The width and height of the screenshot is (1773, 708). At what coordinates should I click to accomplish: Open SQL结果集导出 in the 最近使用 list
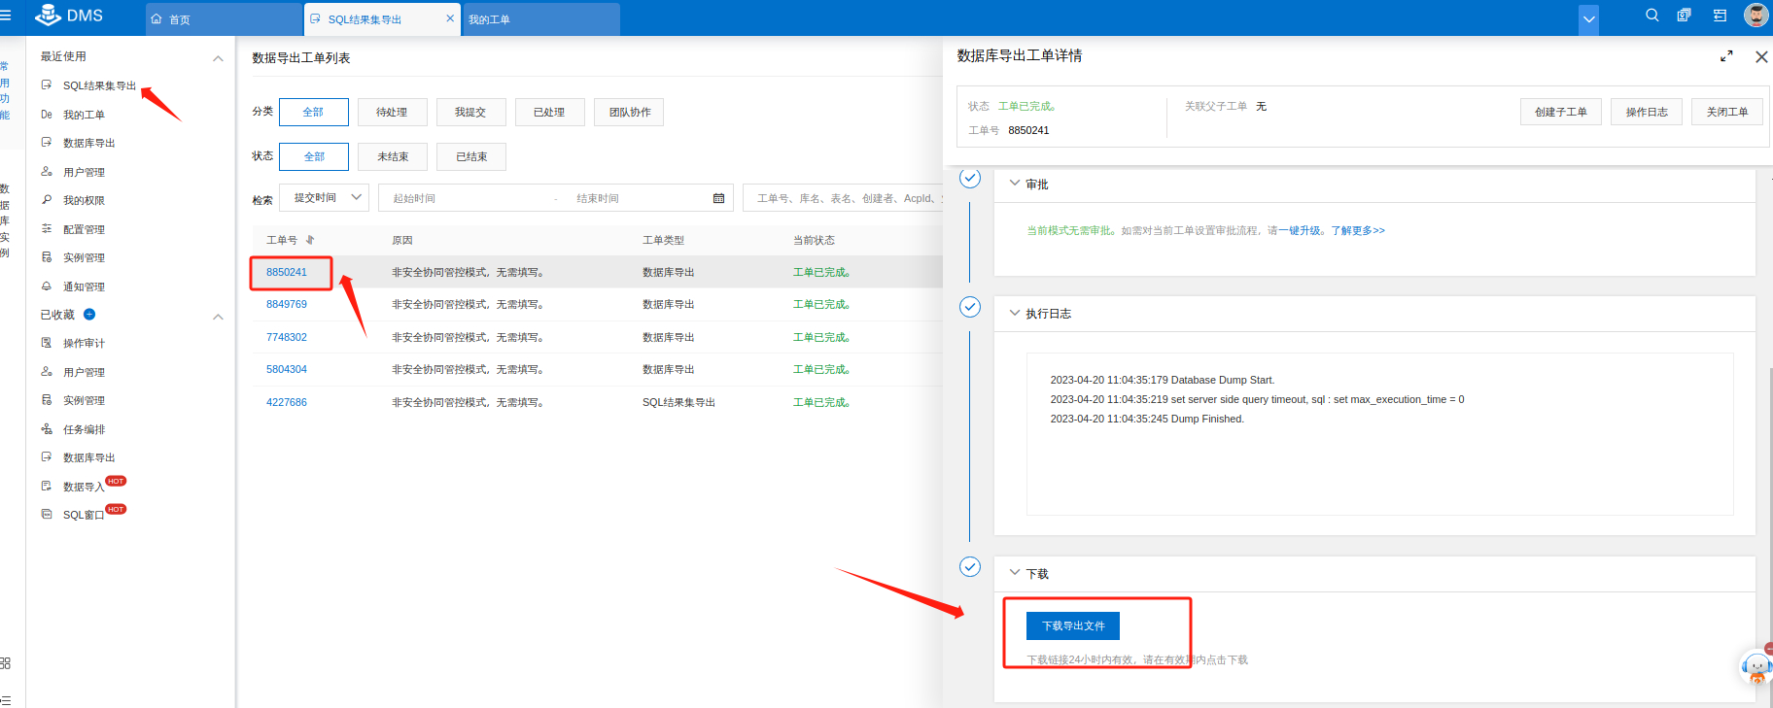[x=99, y=85]
